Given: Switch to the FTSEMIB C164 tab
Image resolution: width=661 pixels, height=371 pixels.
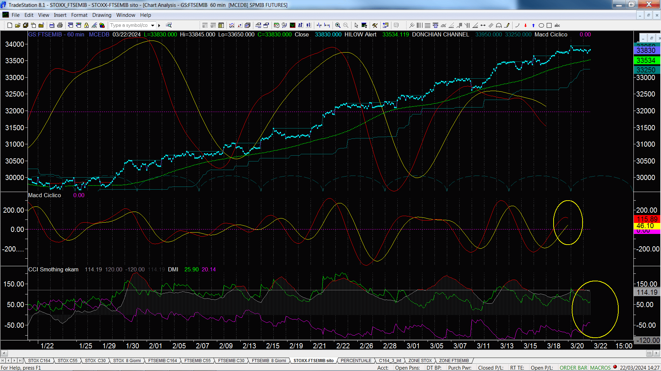Looking at the screenshot, I should (162, 360).
